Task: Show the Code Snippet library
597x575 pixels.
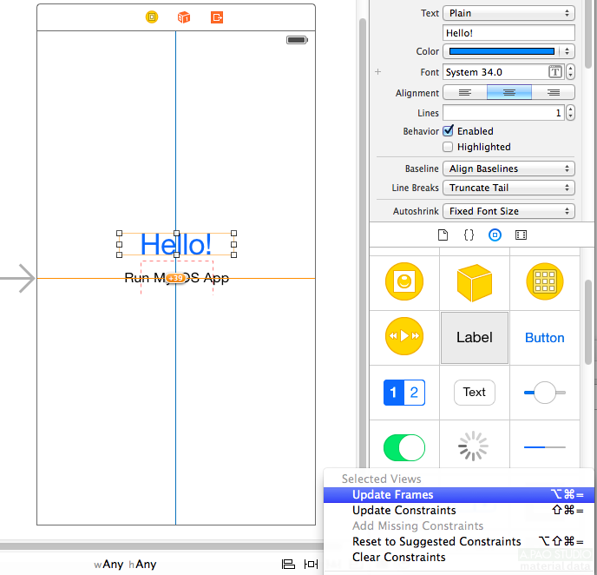Action: (x=469, y=235)
